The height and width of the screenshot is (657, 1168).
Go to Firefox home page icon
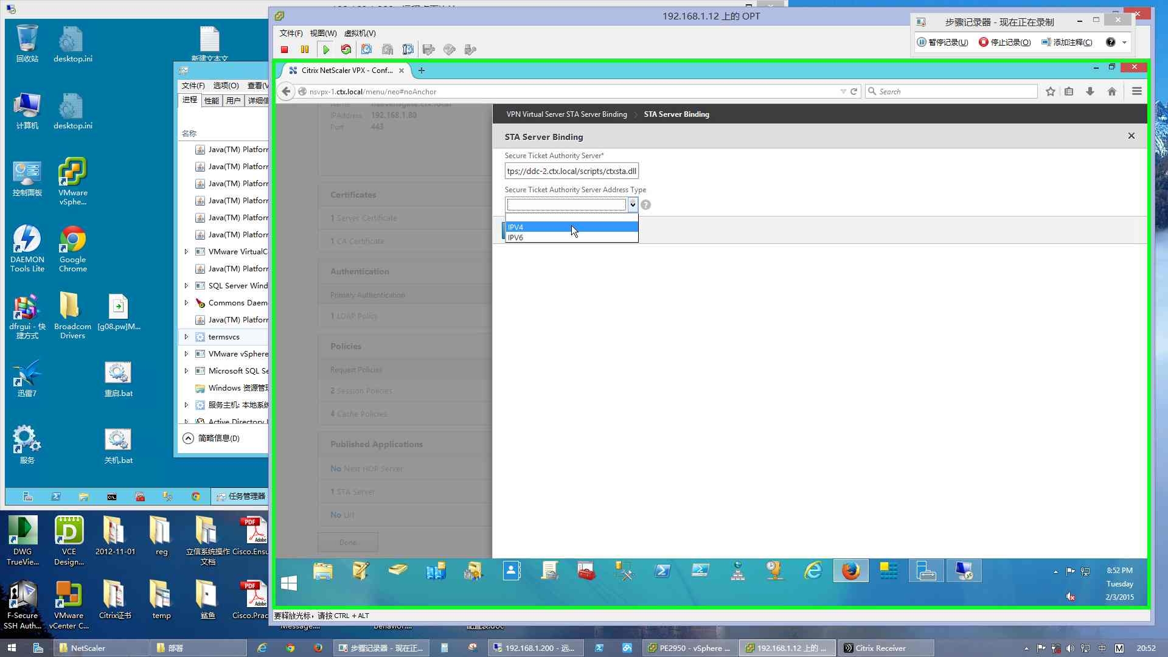pyautogui.click(x=1112, y=91)
